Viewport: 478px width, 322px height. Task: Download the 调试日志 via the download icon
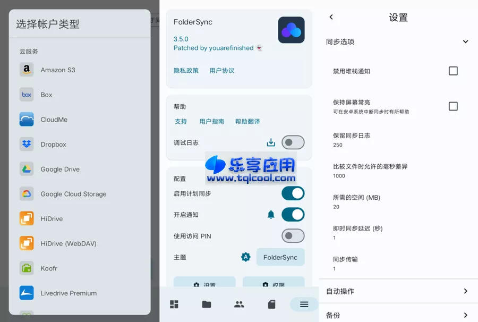271,142
